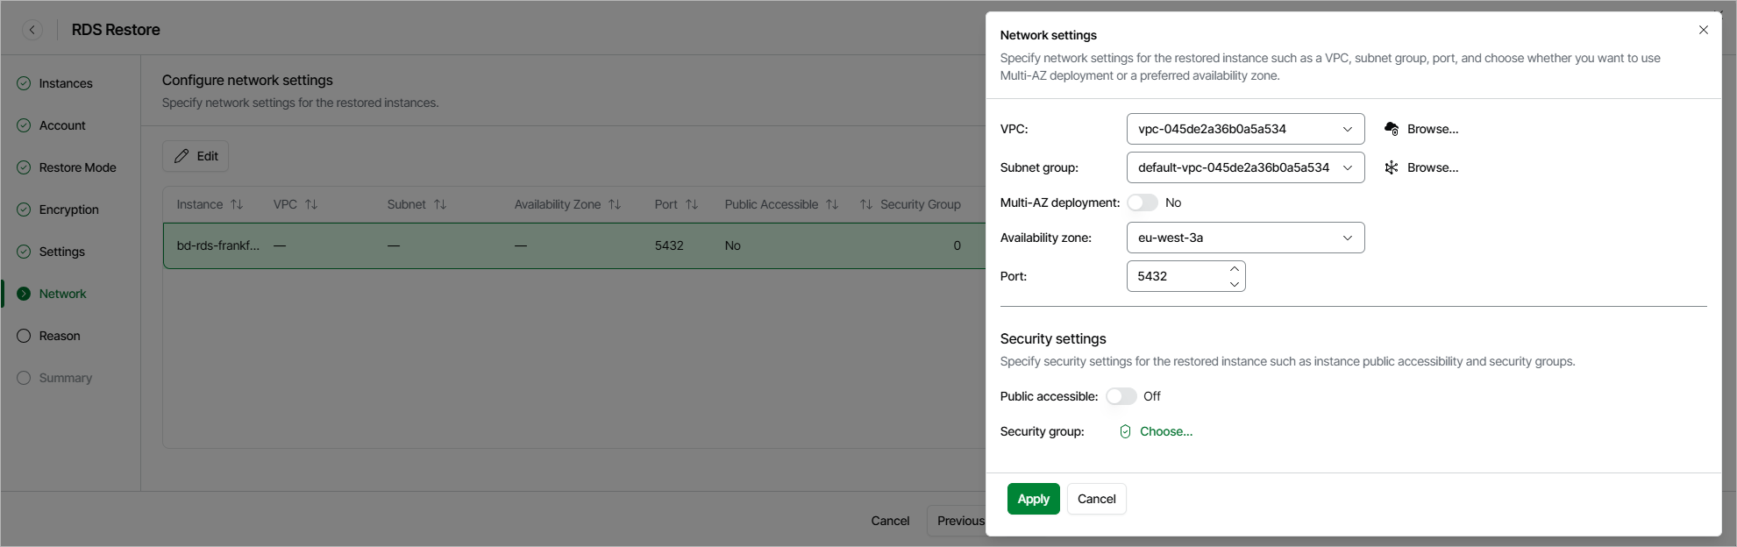Sort by Instance column arrows
Screen dimensions: 1737x547
[x=237, y=204]
